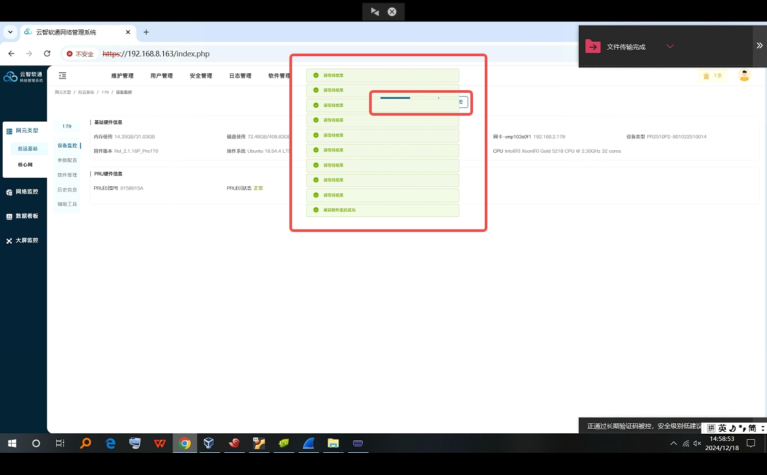Open 数据看板 in the sidebar
This screenshot has height=475, width=767.
23,216
